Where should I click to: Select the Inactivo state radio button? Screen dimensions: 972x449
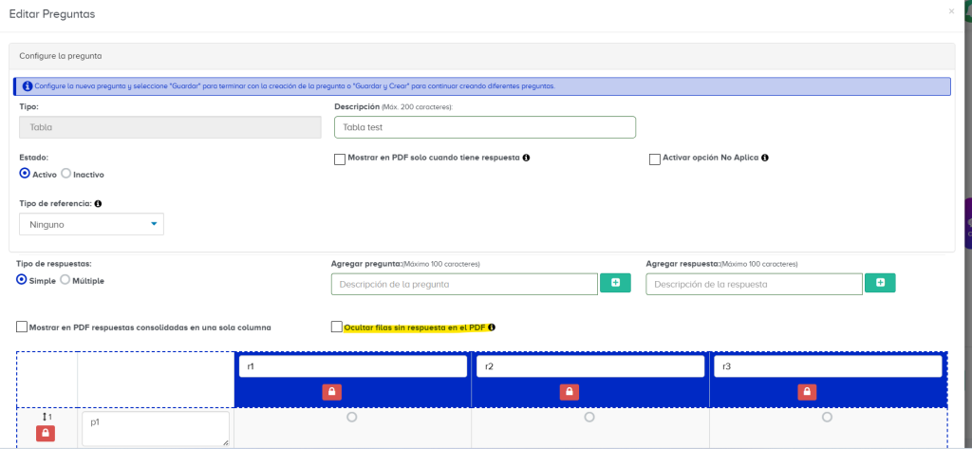(x=65, y=174)
